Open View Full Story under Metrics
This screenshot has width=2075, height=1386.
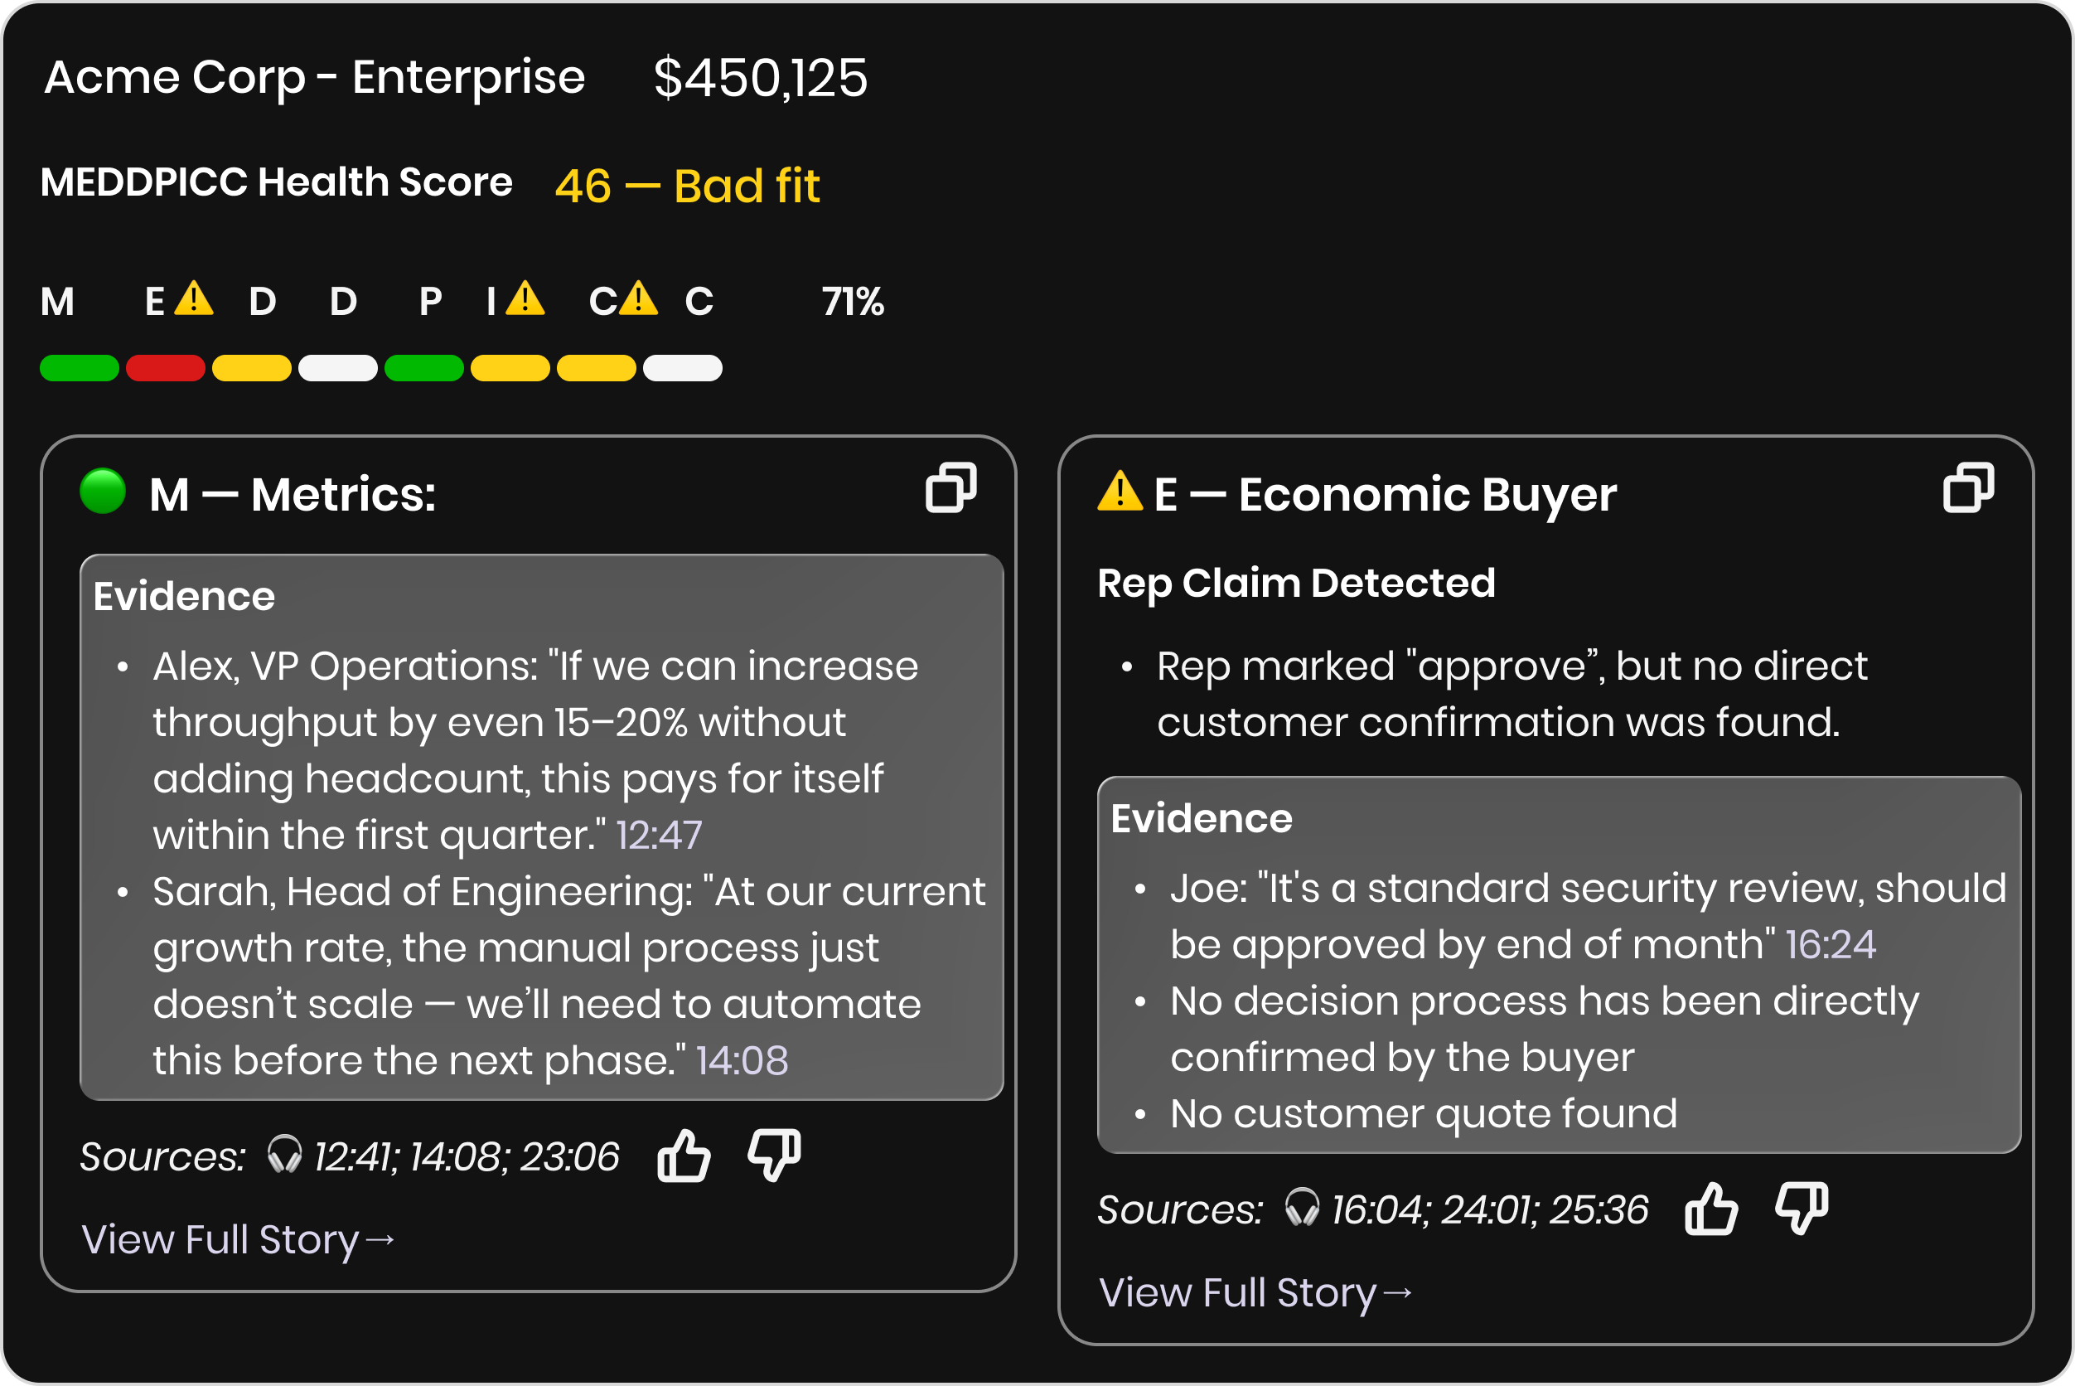coord(239,1239)
